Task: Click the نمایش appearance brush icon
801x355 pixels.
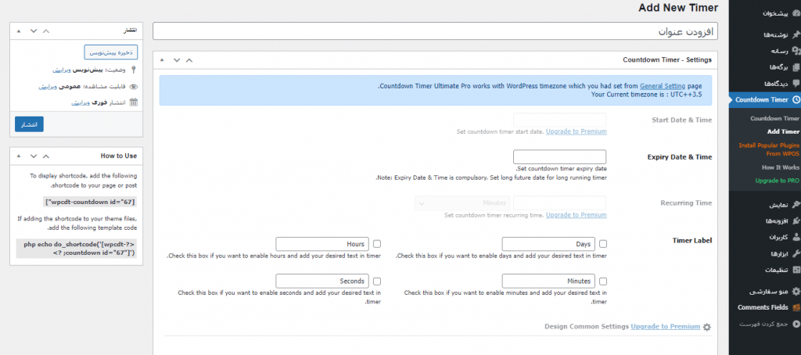Action: pos(796,205)
